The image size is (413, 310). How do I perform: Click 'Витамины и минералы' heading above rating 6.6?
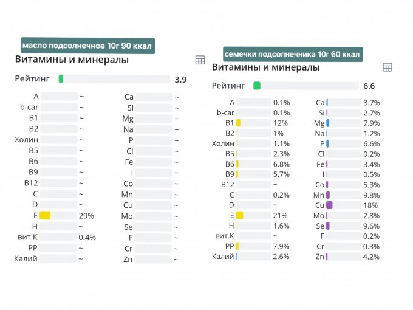point(265,67)
